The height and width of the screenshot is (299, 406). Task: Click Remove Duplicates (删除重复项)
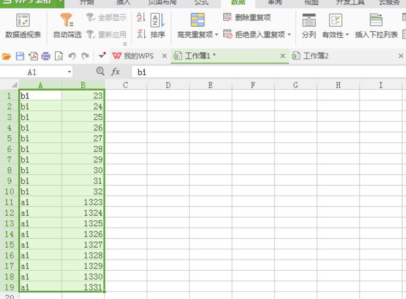pos(247,18)
